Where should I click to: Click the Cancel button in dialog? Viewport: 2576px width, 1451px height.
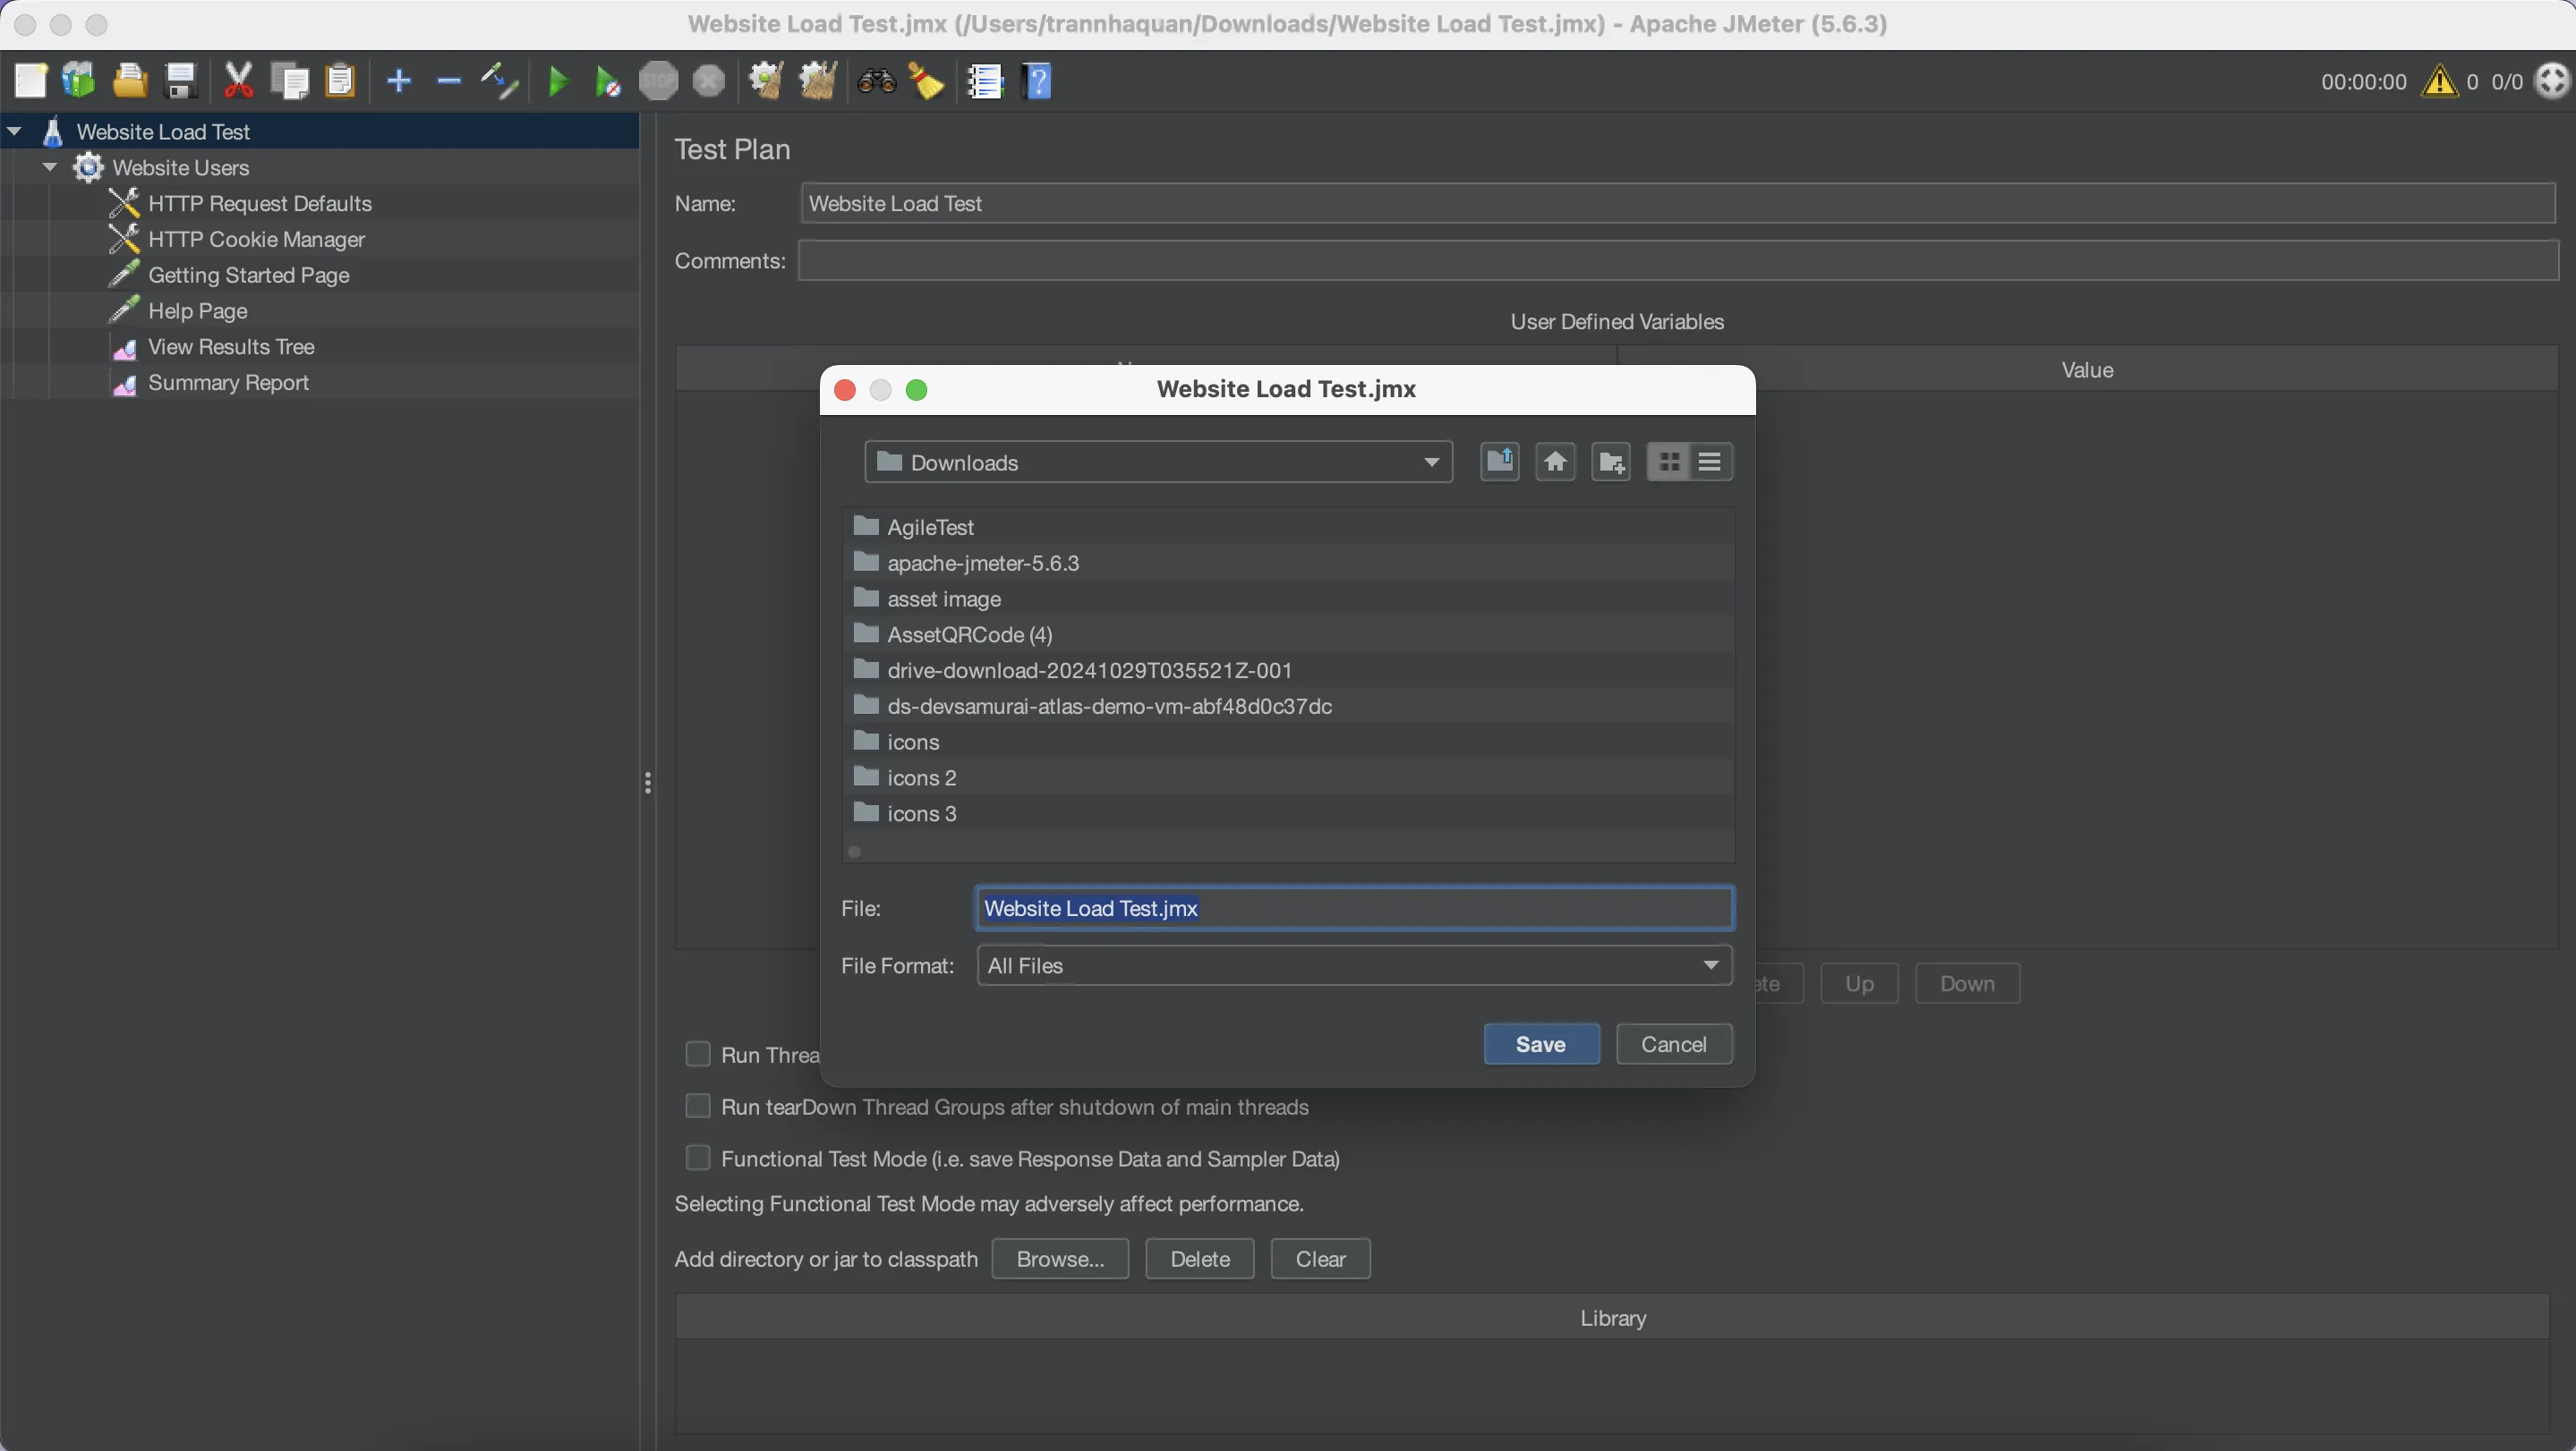[x=1673, y=1043]
